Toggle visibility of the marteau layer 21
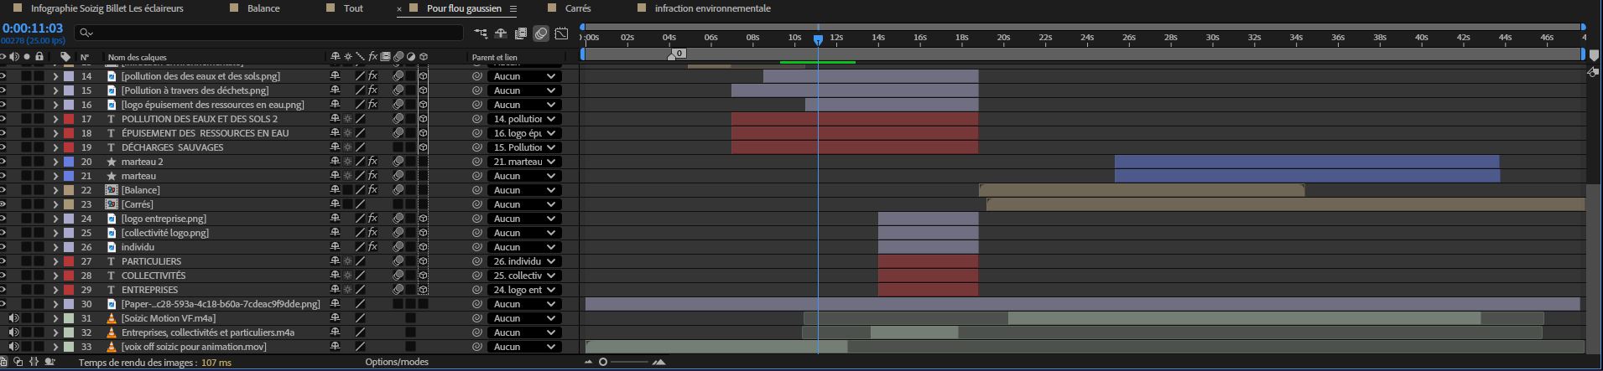 3,176
